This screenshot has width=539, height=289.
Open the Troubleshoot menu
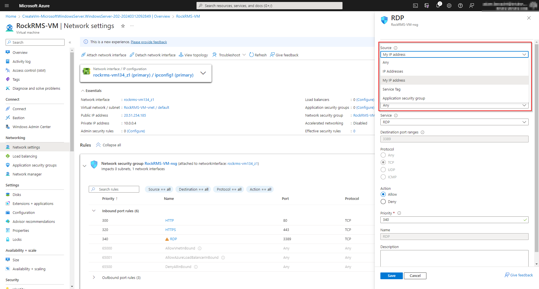point(229,55)
